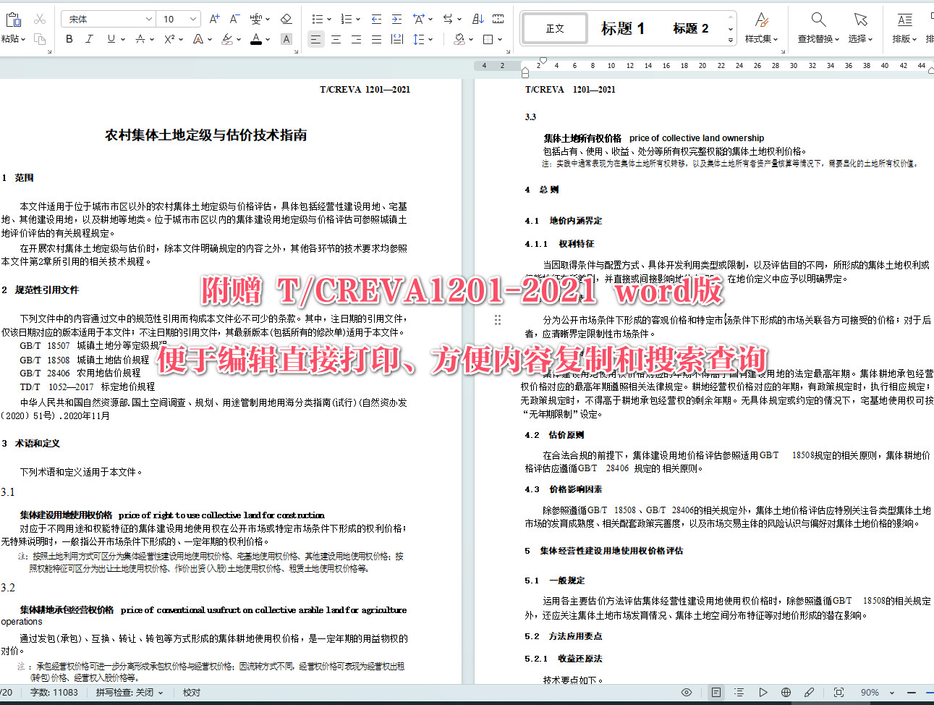Click the sort A-Z icon
Screen dimensions: 934x705
(x=478, y=19)
